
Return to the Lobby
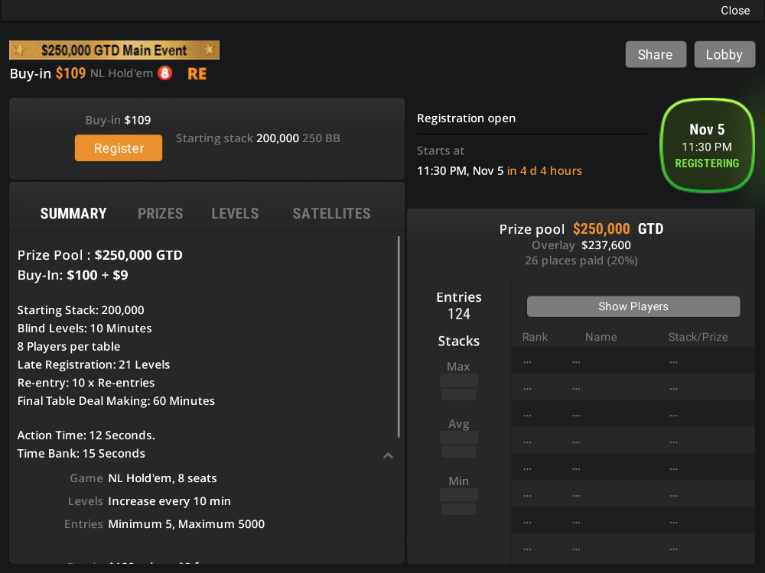(724, 55)
